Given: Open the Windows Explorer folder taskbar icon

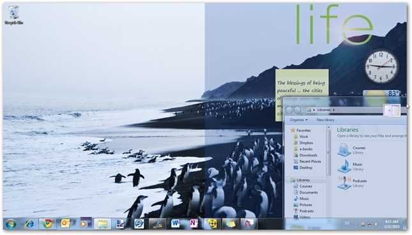Looking at the screenshot, I should point(102,224).
